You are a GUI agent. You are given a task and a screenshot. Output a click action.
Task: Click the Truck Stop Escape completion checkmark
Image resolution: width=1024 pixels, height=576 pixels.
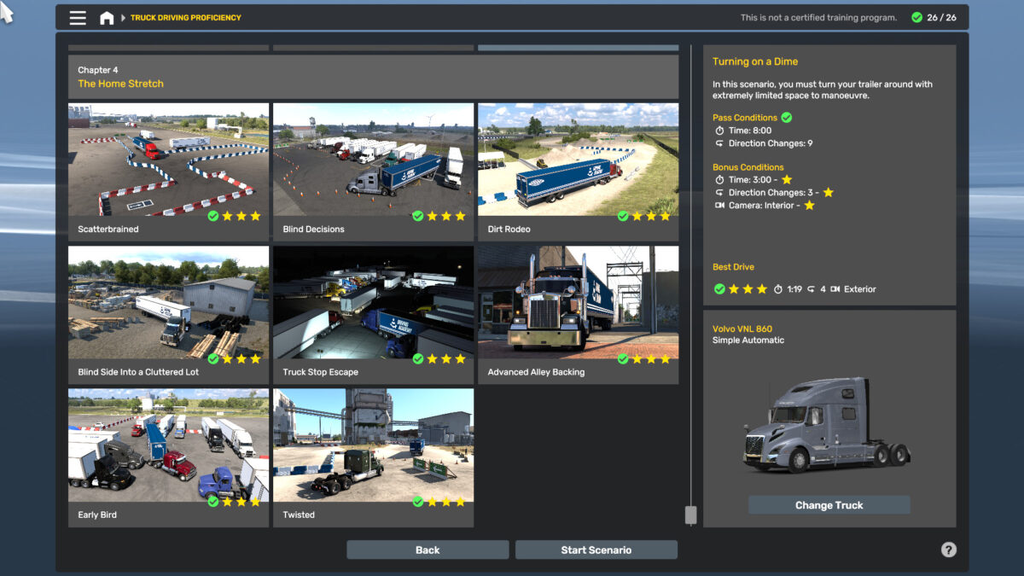[x=417, y=359]
